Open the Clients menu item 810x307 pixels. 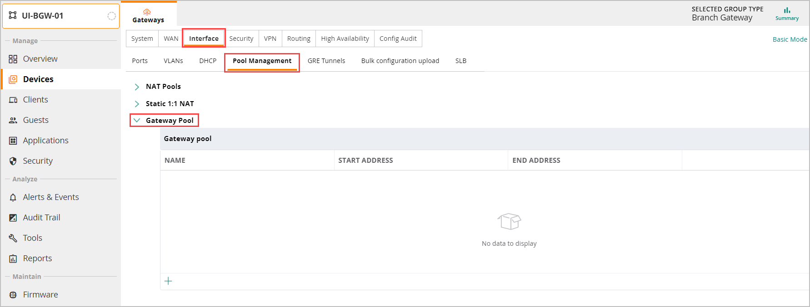pos(35,100)
